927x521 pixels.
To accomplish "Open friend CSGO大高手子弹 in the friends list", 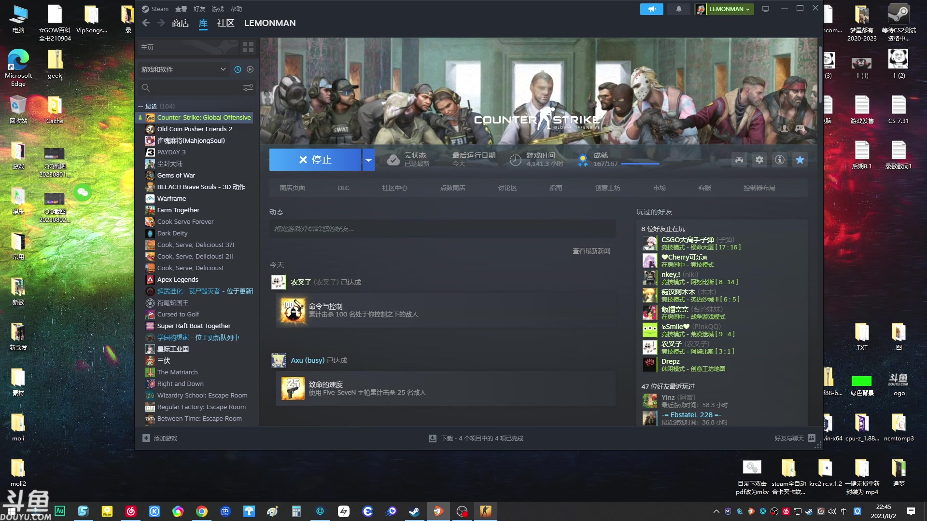I will coord(688,240).
